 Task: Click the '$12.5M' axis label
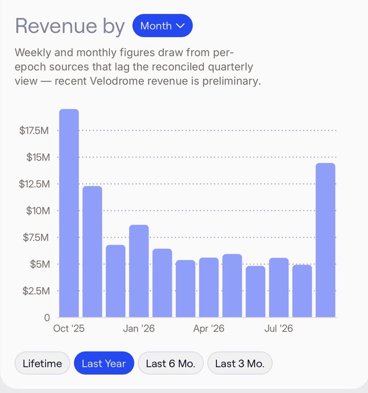tap(35, 184)
